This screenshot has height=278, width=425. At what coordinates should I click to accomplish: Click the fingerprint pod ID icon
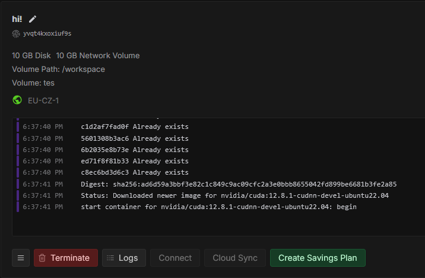click(16, 34)
